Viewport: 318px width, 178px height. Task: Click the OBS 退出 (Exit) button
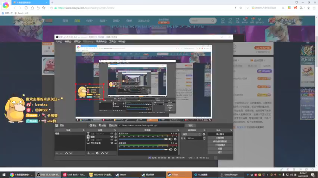coord(220,152)
